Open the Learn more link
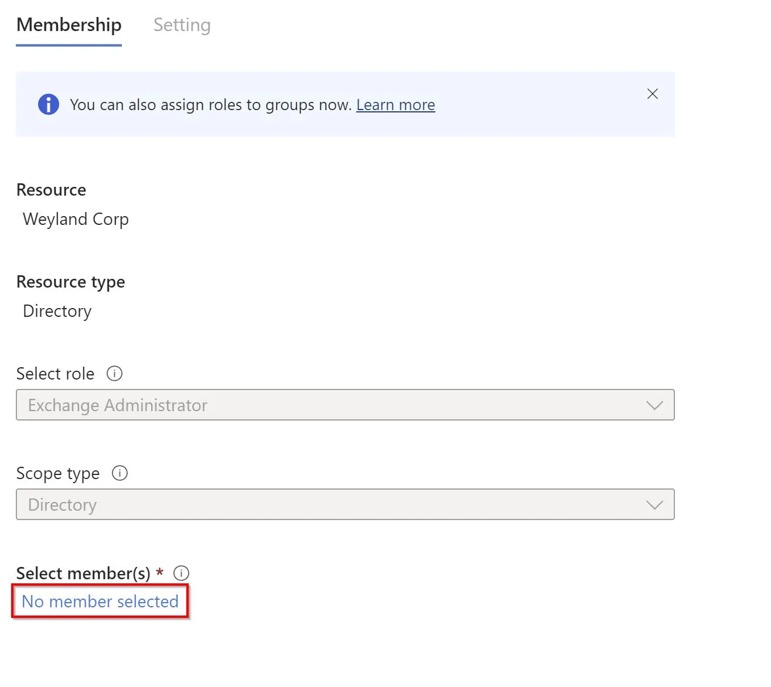 coord(395,105)
